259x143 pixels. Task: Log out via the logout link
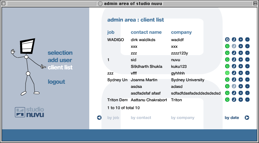coord(56,82)
